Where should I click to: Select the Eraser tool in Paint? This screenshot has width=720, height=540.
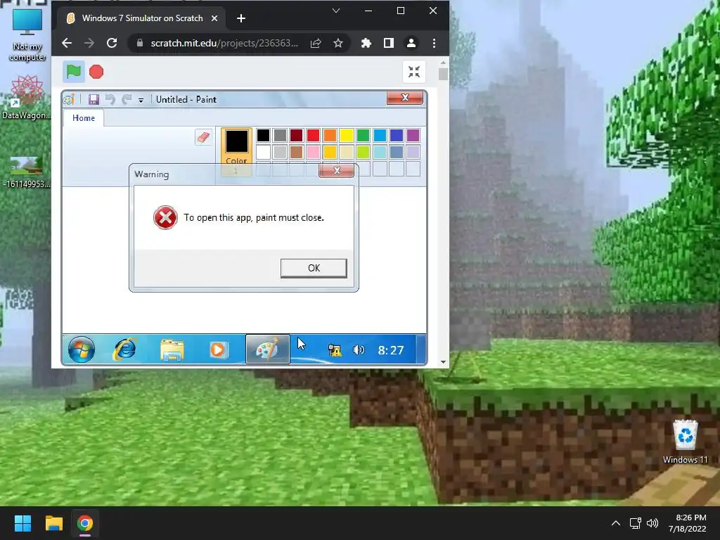[x=203, y=137]
